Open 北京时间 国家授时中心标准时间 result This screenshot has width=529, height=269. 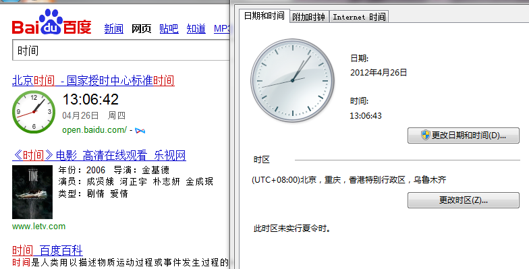[x=93, y=81]
